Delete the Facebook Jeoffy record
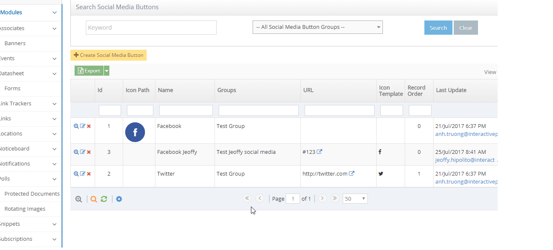 88,152
